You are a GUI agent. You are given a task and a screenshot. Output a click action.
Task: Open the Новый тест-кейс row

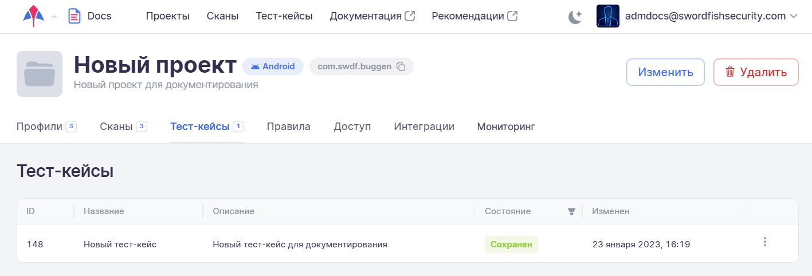(120, 245)
